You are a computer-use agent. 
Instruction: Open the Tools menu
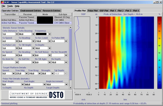[x=10, y=6]
